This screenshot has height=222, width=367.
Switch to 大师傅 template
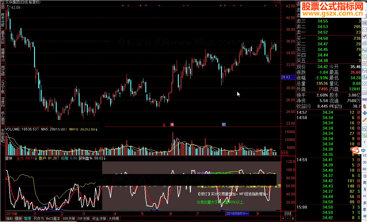click(x=114, y=218)
